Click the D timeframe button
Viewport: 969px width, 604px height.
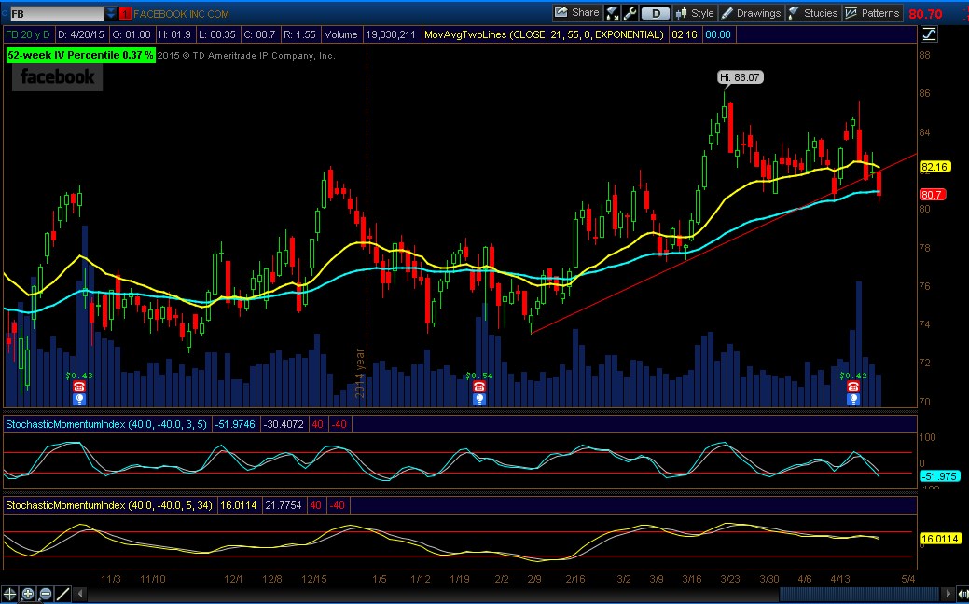click(655, 13)
